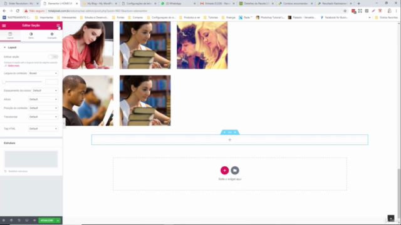Toggle the Esticar seção switch
Viewport: 401px width, 225px height.
(x=53, y=57)
